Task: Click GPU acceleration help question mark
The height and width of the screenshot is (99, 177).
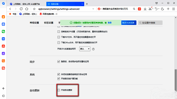Action: click(x=93, y=49)
